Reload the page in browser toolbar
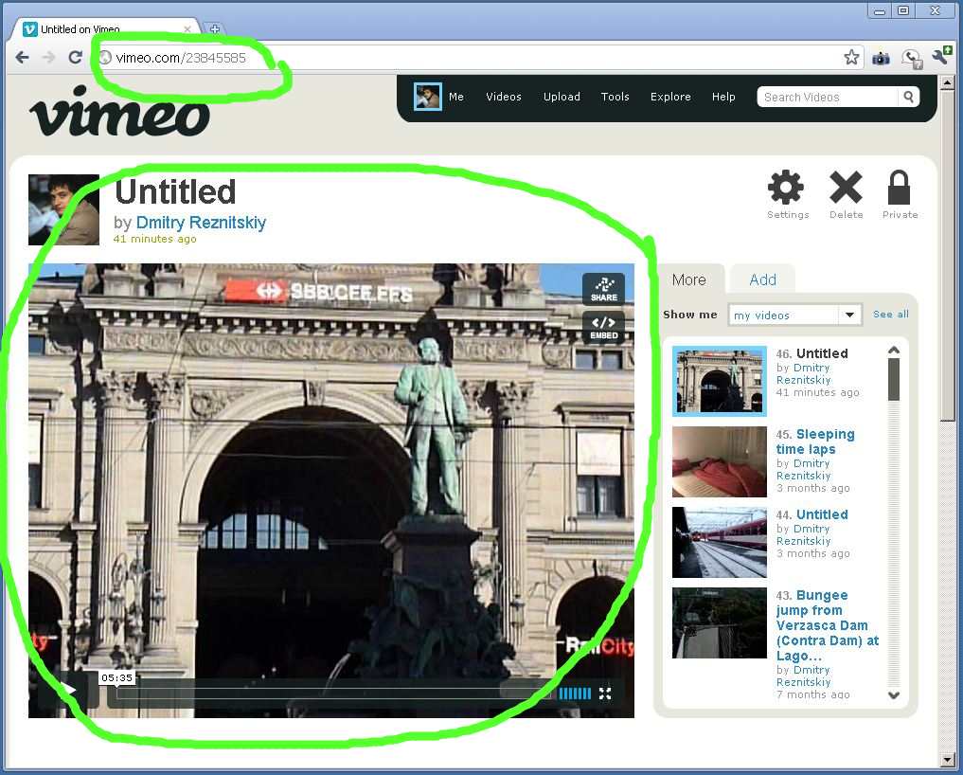 tap(75, 58)
